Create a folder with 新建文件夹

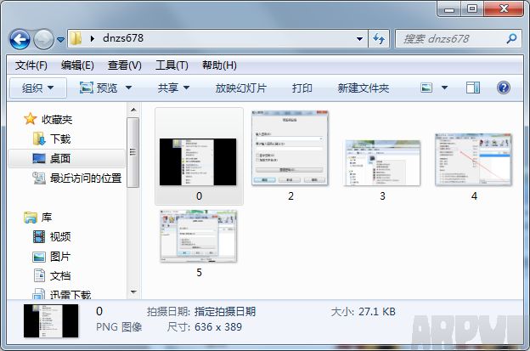pyautogui.click(x=364, y=88)
